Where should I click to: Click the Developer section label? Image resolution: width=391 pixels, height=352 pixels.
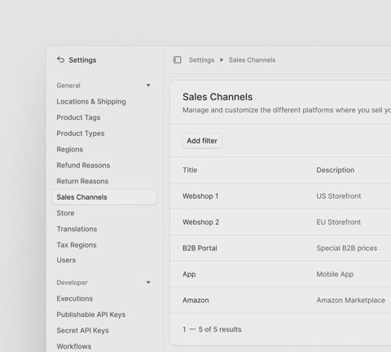[x=72, y=283]
